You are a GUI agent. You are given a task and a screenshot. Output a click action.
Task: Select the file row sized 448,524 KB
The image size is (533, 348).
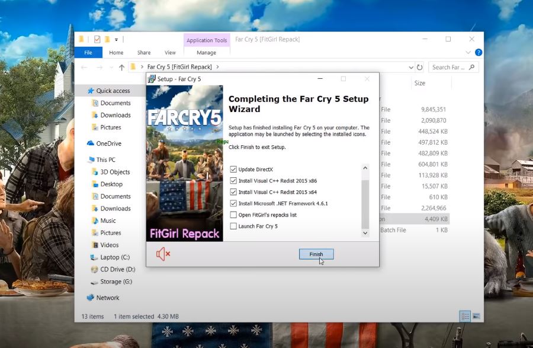click(x=415, y=131)
